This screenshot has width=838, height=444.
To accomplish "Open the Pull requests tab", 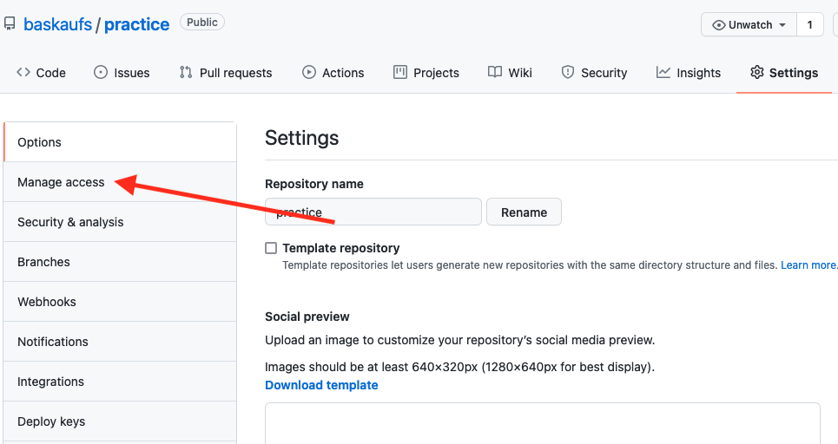I will [x=226, y=73].
